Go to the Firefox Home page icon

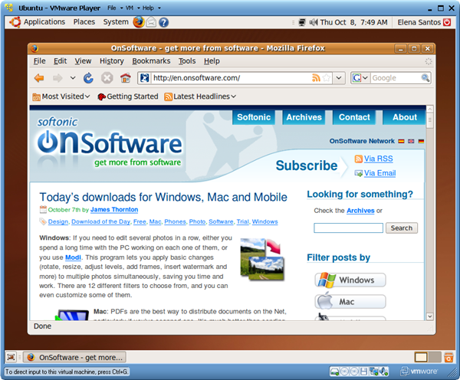tap(125, 78)
